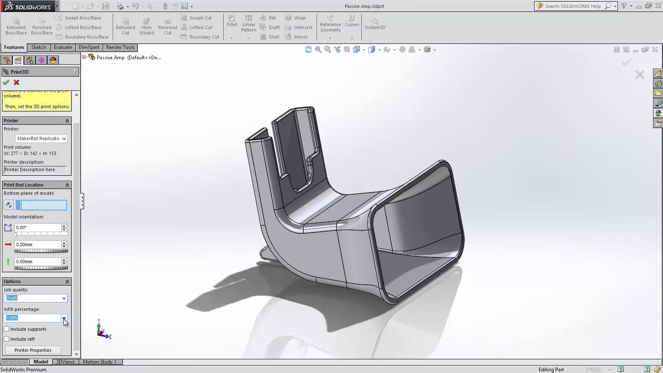Image resolution: width=663 pixels, height=373 pixels.
Task: Select the Intersect tool
Action: point(299,27)
